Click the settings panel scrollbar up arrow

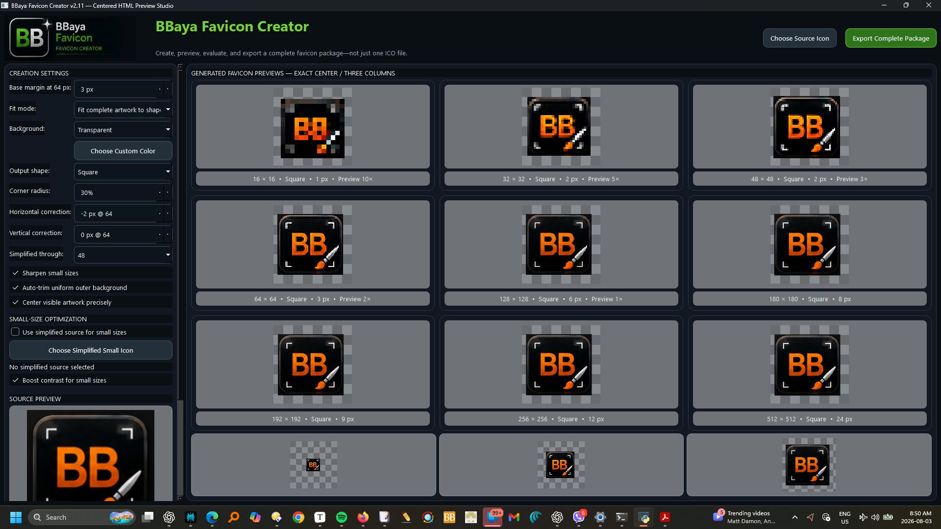coord(180,67)
